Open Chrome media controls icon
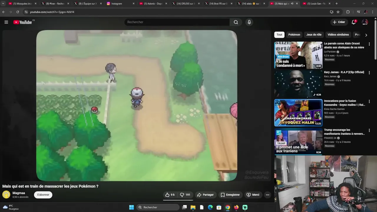 pos(358,12)
